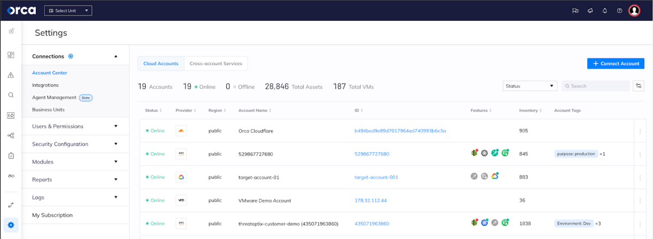Click the Search input field
The image size is (653, 239).
596,86
